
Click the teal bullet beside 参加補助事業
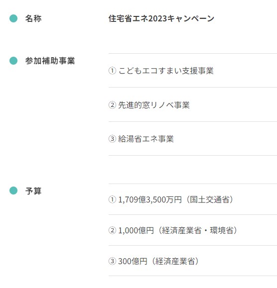pos(13,61)
